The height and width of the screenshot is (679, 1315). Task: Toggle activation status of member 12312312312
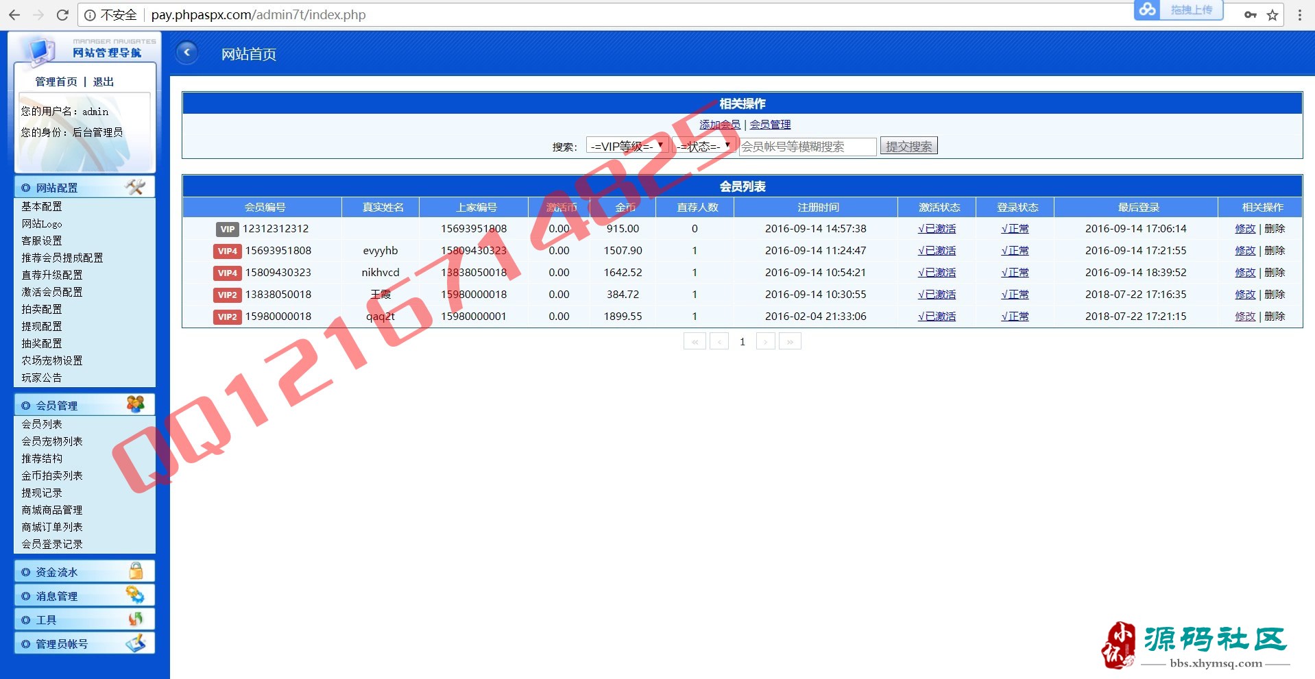click(x=937, y=229)
